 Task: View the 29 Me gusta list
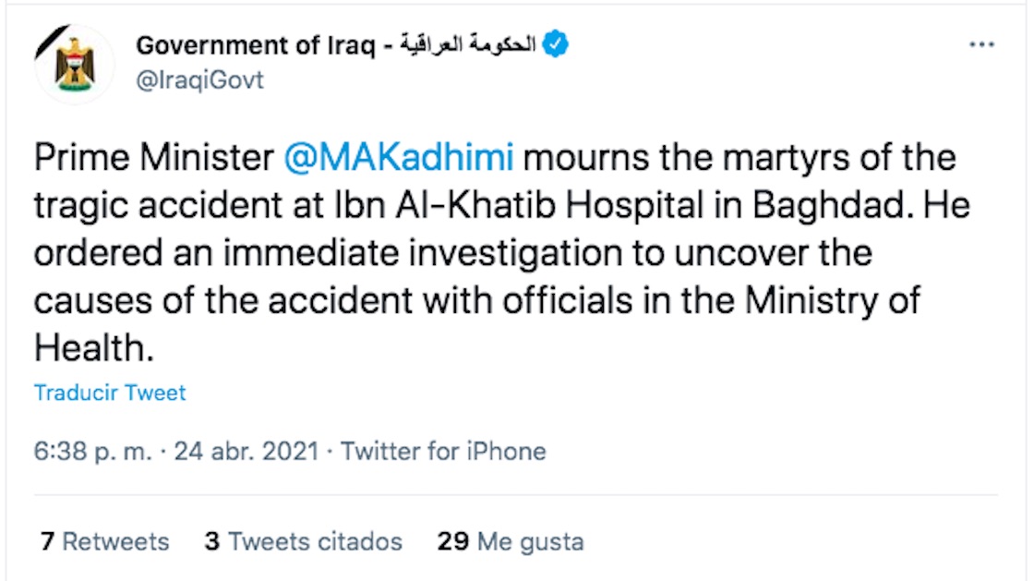(510, 541)
